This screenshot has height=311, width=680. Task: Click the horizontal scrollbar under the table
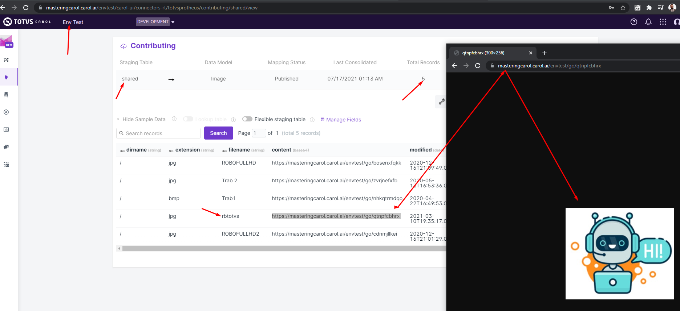[x=283, y=249]
